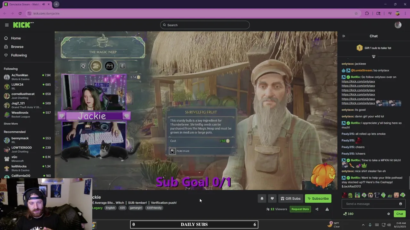
Task: Open LOWTIERGOD recommended channel
Action: [27, 149]
